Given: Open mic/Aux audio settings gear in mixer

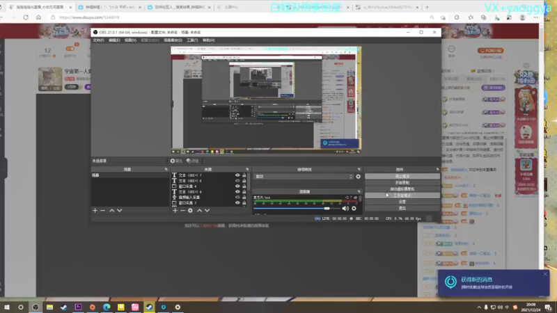Looking at the screenshot, I should click(x=354, y=209).
